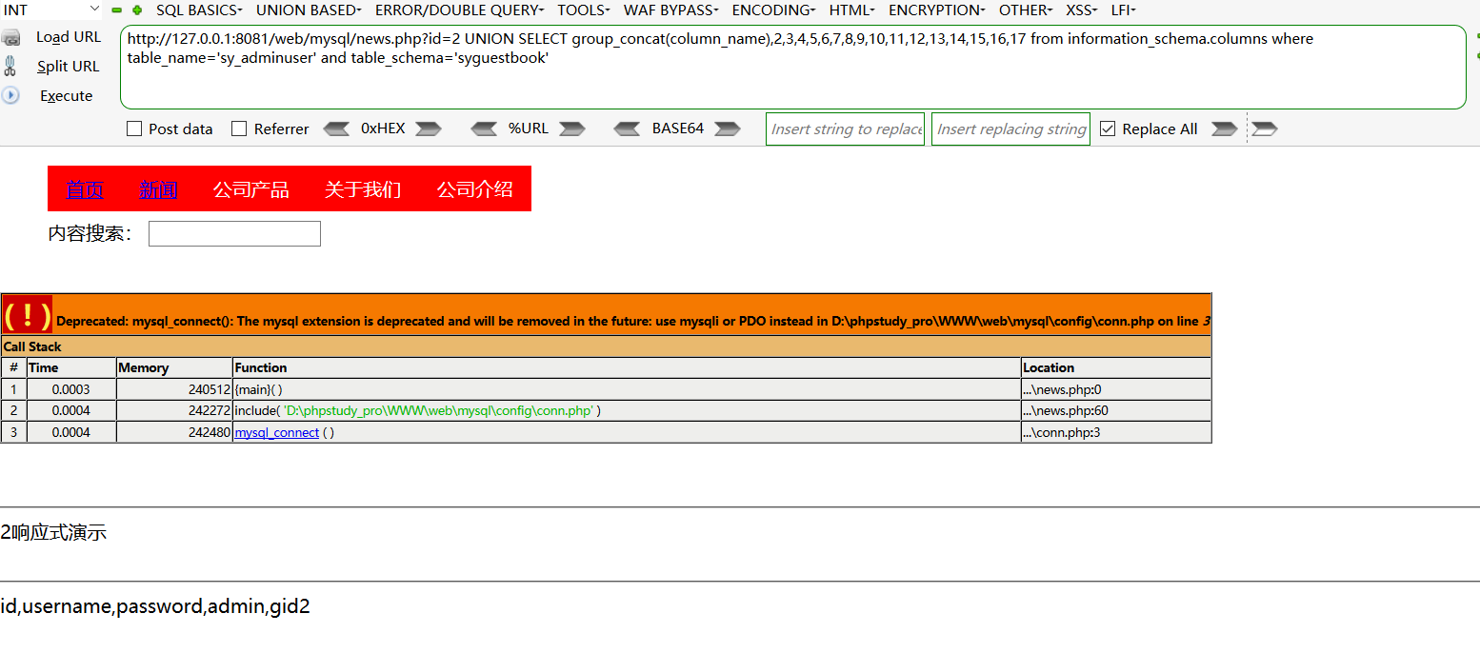Click the green minus icon in HackBar

coord(117,10)
